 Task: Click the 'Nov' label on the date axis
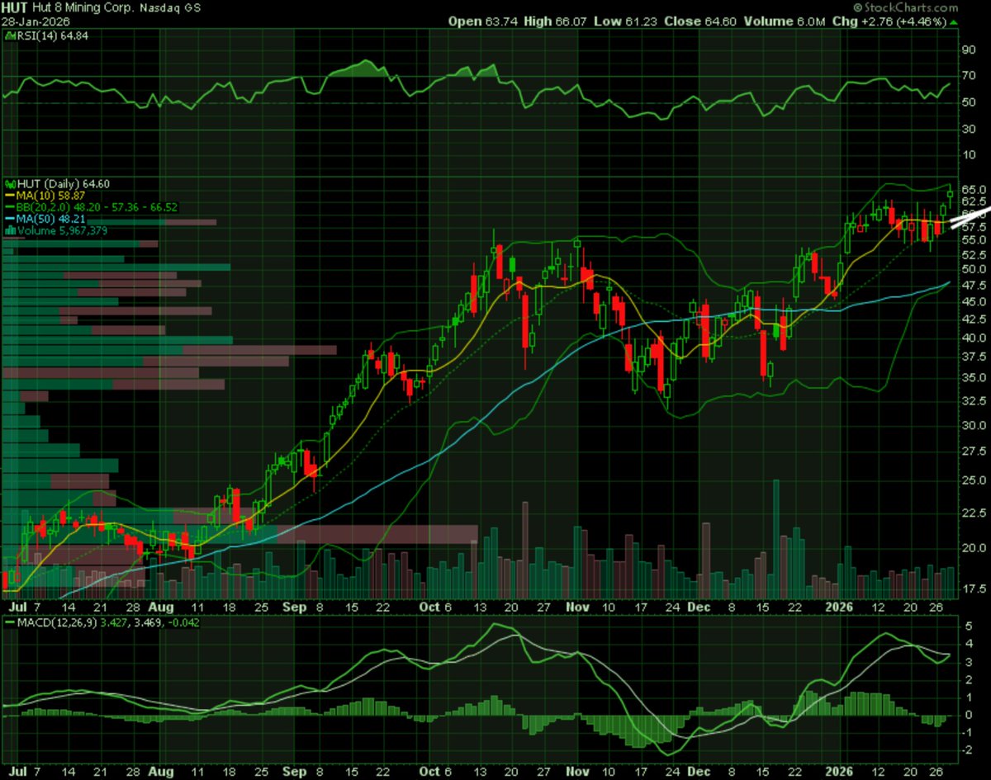tap(579, 607)
